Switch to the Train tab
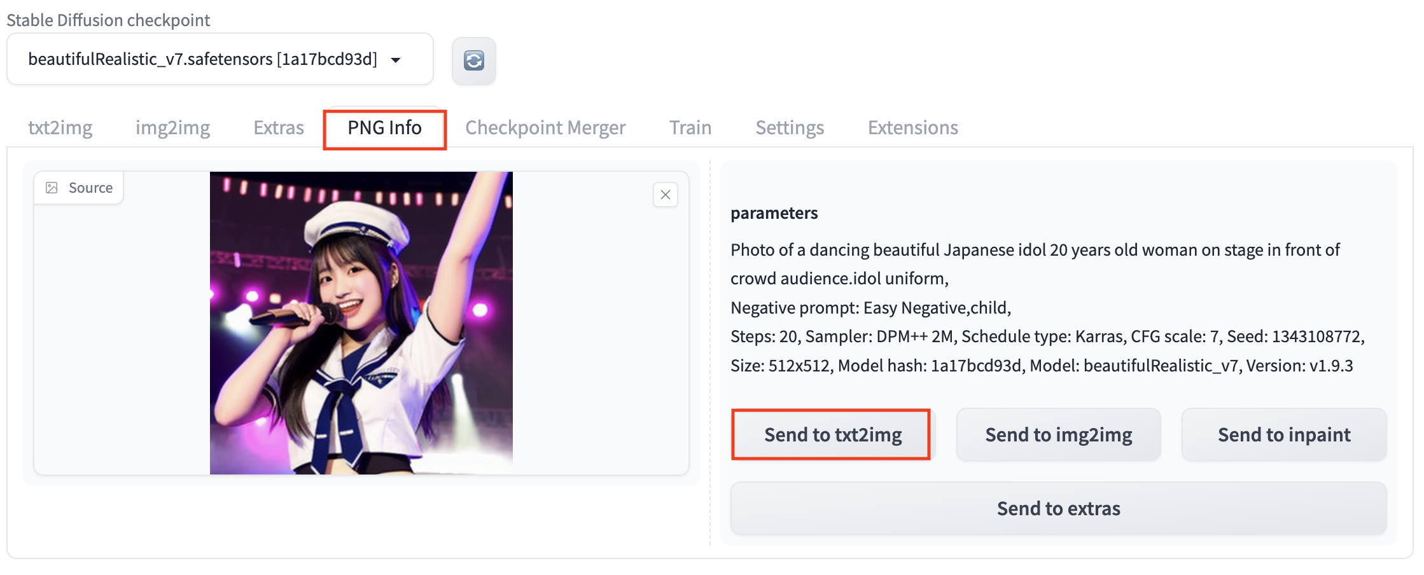The image size is (1424, 575). pos(690,128)
